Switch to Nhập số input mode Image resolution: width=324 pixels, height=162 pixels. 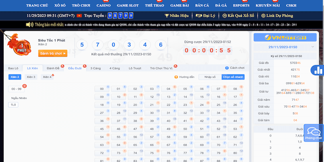point(210,77)
